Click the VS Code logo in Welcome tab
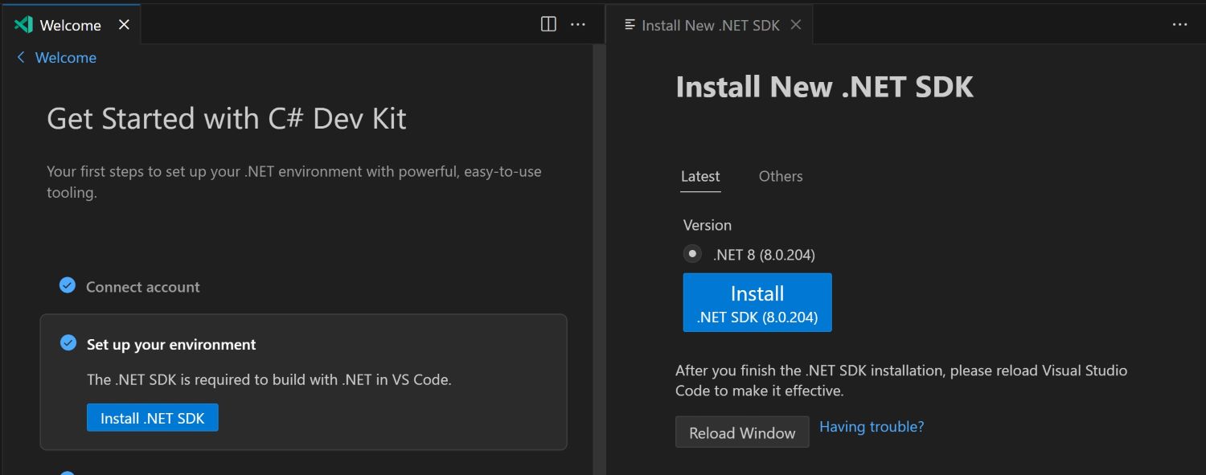This screenshot has width=1206, height=475. (x=23, y=25)
